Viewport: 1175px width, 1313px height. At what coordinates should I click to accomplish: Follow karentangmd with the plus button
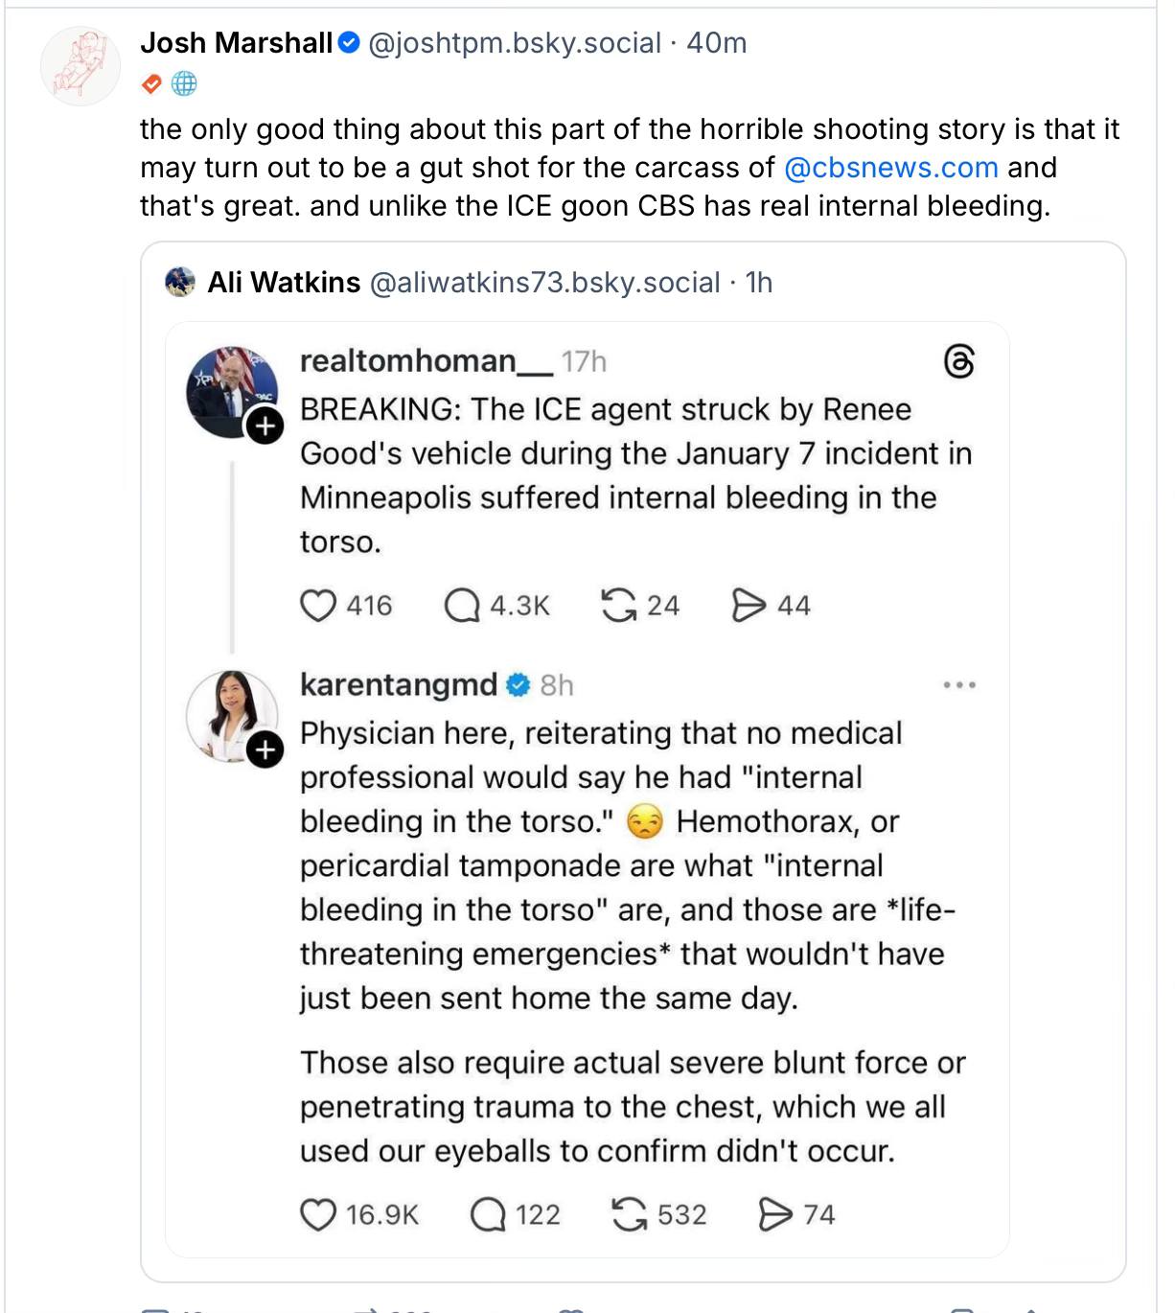point(265,749)
